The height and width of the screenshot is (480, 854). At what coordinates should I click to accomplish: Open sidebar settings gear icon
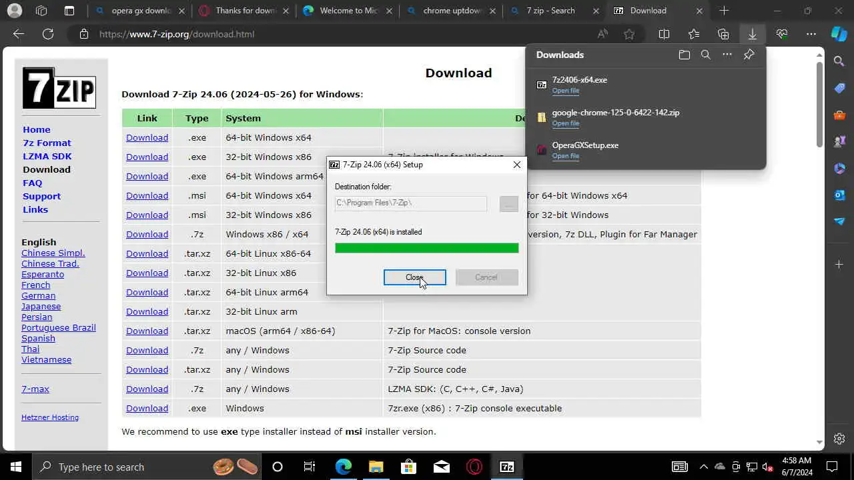pyautogui.click(x=839, y=439)
